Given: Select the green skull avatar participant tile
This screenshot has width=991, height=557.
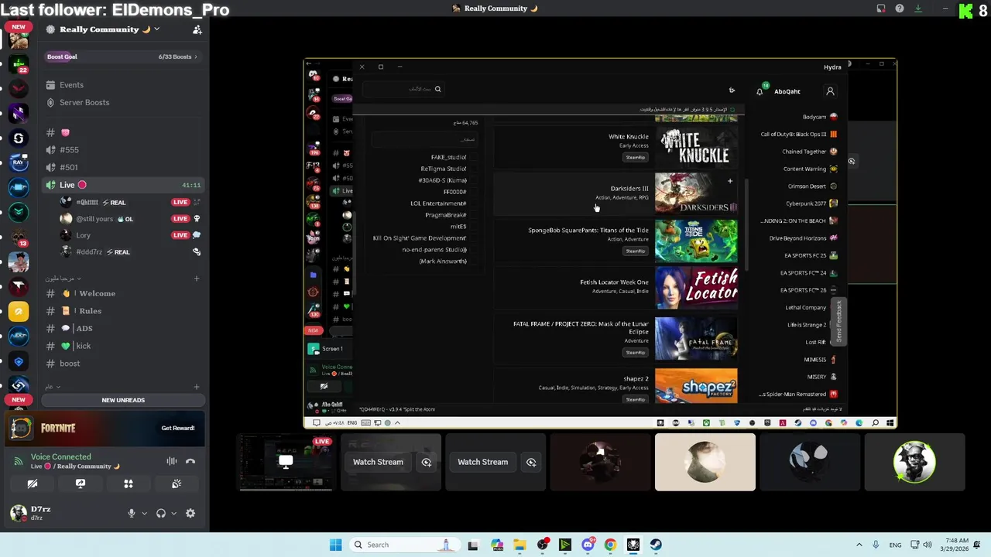Looking at the screenshot, I should [914, 462].
